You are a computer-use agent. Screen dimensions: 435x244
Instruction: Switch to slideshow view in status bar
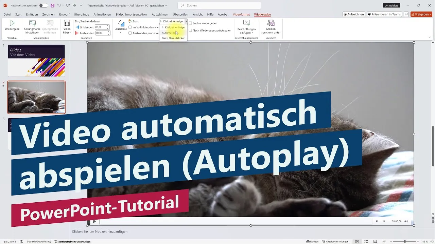pyautogui.click(x=384, y=242)
